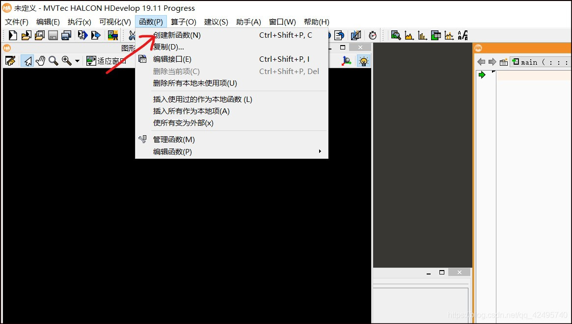
Task: Click the 函数(P) menu header
Action: click(x=151, y=22)
